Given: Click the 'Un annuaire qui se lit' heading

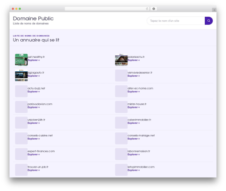Looking at the screenshot, I should [x=36, y=40].
